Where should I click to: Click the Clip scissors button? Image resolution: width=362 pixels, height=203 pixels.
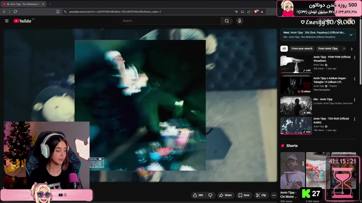pos(261,195)
